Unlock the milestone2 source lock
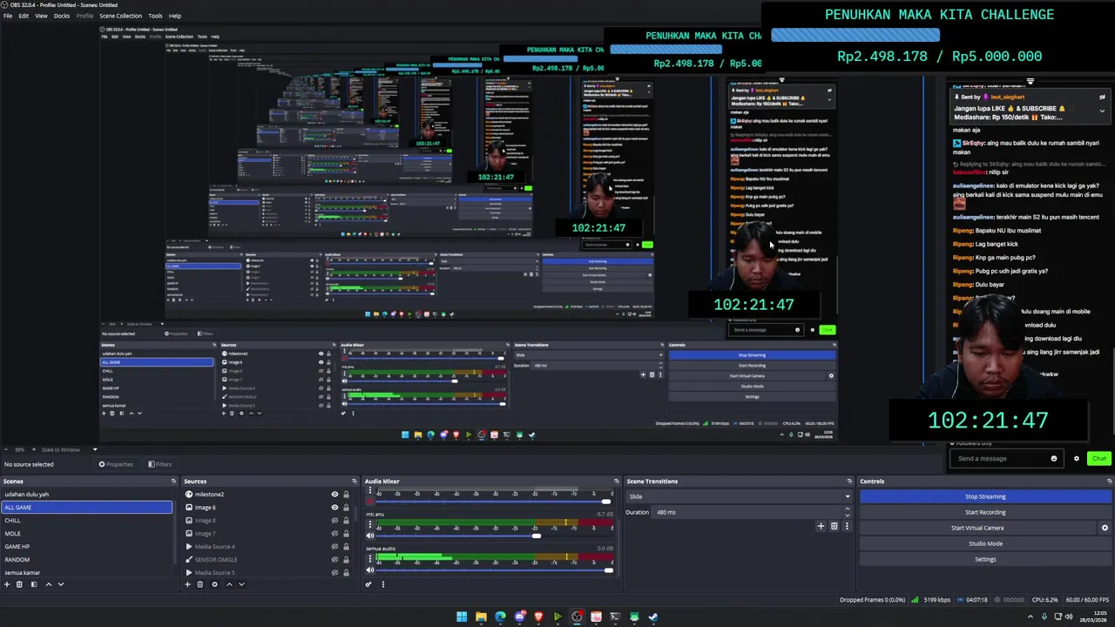 pos(346,495)
